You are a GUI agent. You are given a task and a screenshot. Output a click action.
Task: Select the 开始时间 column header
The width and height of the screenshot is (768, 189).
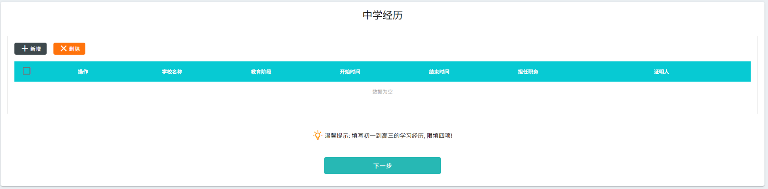tap(350, 72)
